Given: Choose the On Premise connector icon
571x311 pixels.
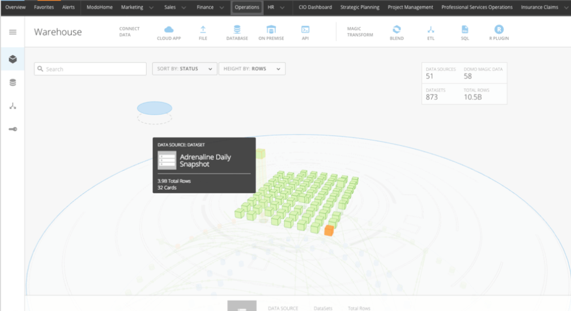Looking at the screenshot, I should 271,29.
